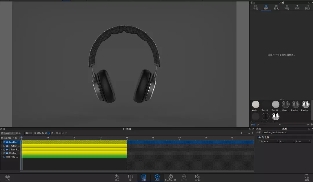Click the timeline horizontal scrollbar

[x=138, y=171]
